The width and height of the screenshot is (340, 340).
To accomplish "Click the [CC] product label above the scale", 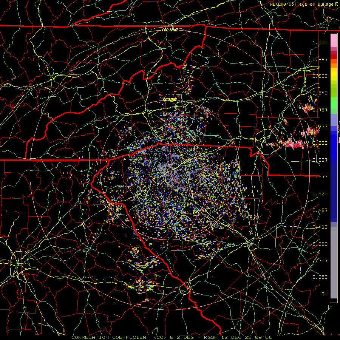I will 323,26.
